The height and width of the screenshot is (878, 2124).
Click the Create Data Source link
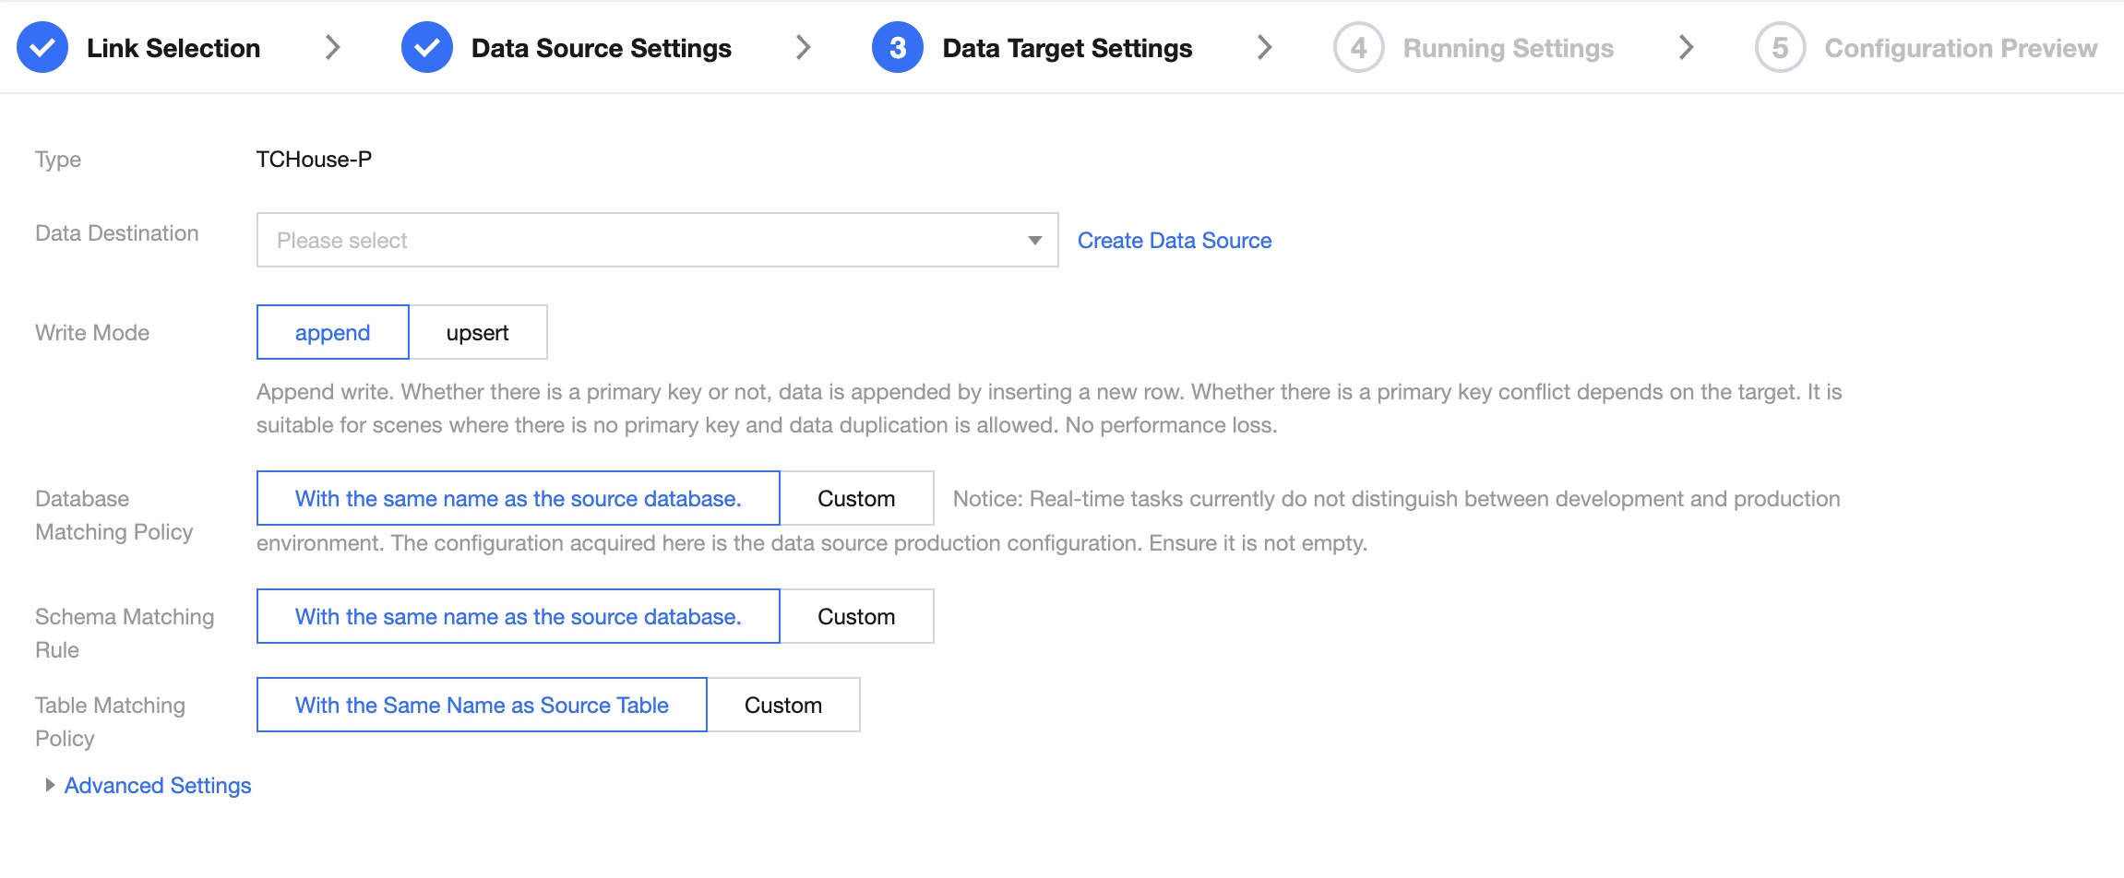pos(1174,241)
